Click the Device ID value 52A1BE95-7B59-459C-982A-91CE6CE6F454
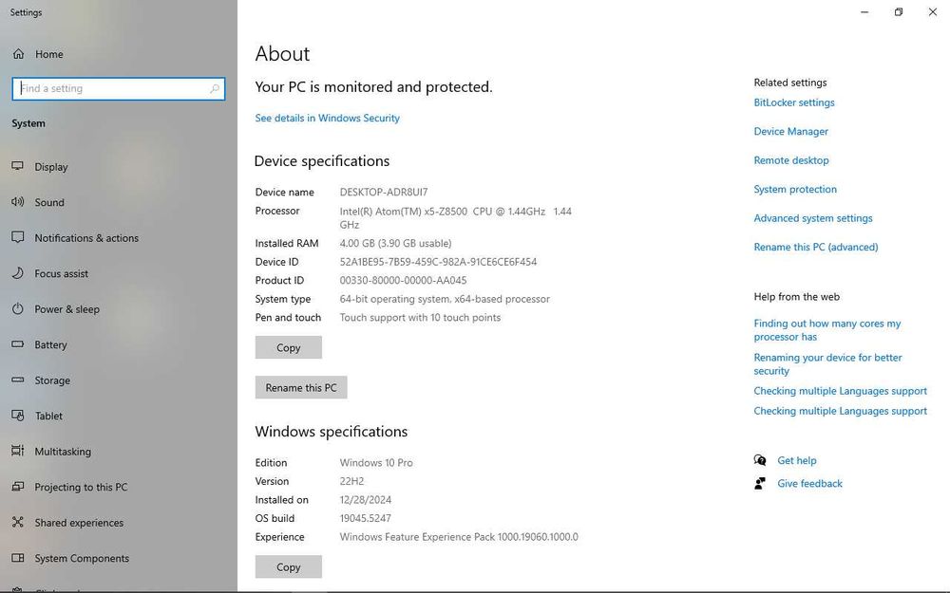The width and height of the screenshot is (950, 593). tap(438, 262)
